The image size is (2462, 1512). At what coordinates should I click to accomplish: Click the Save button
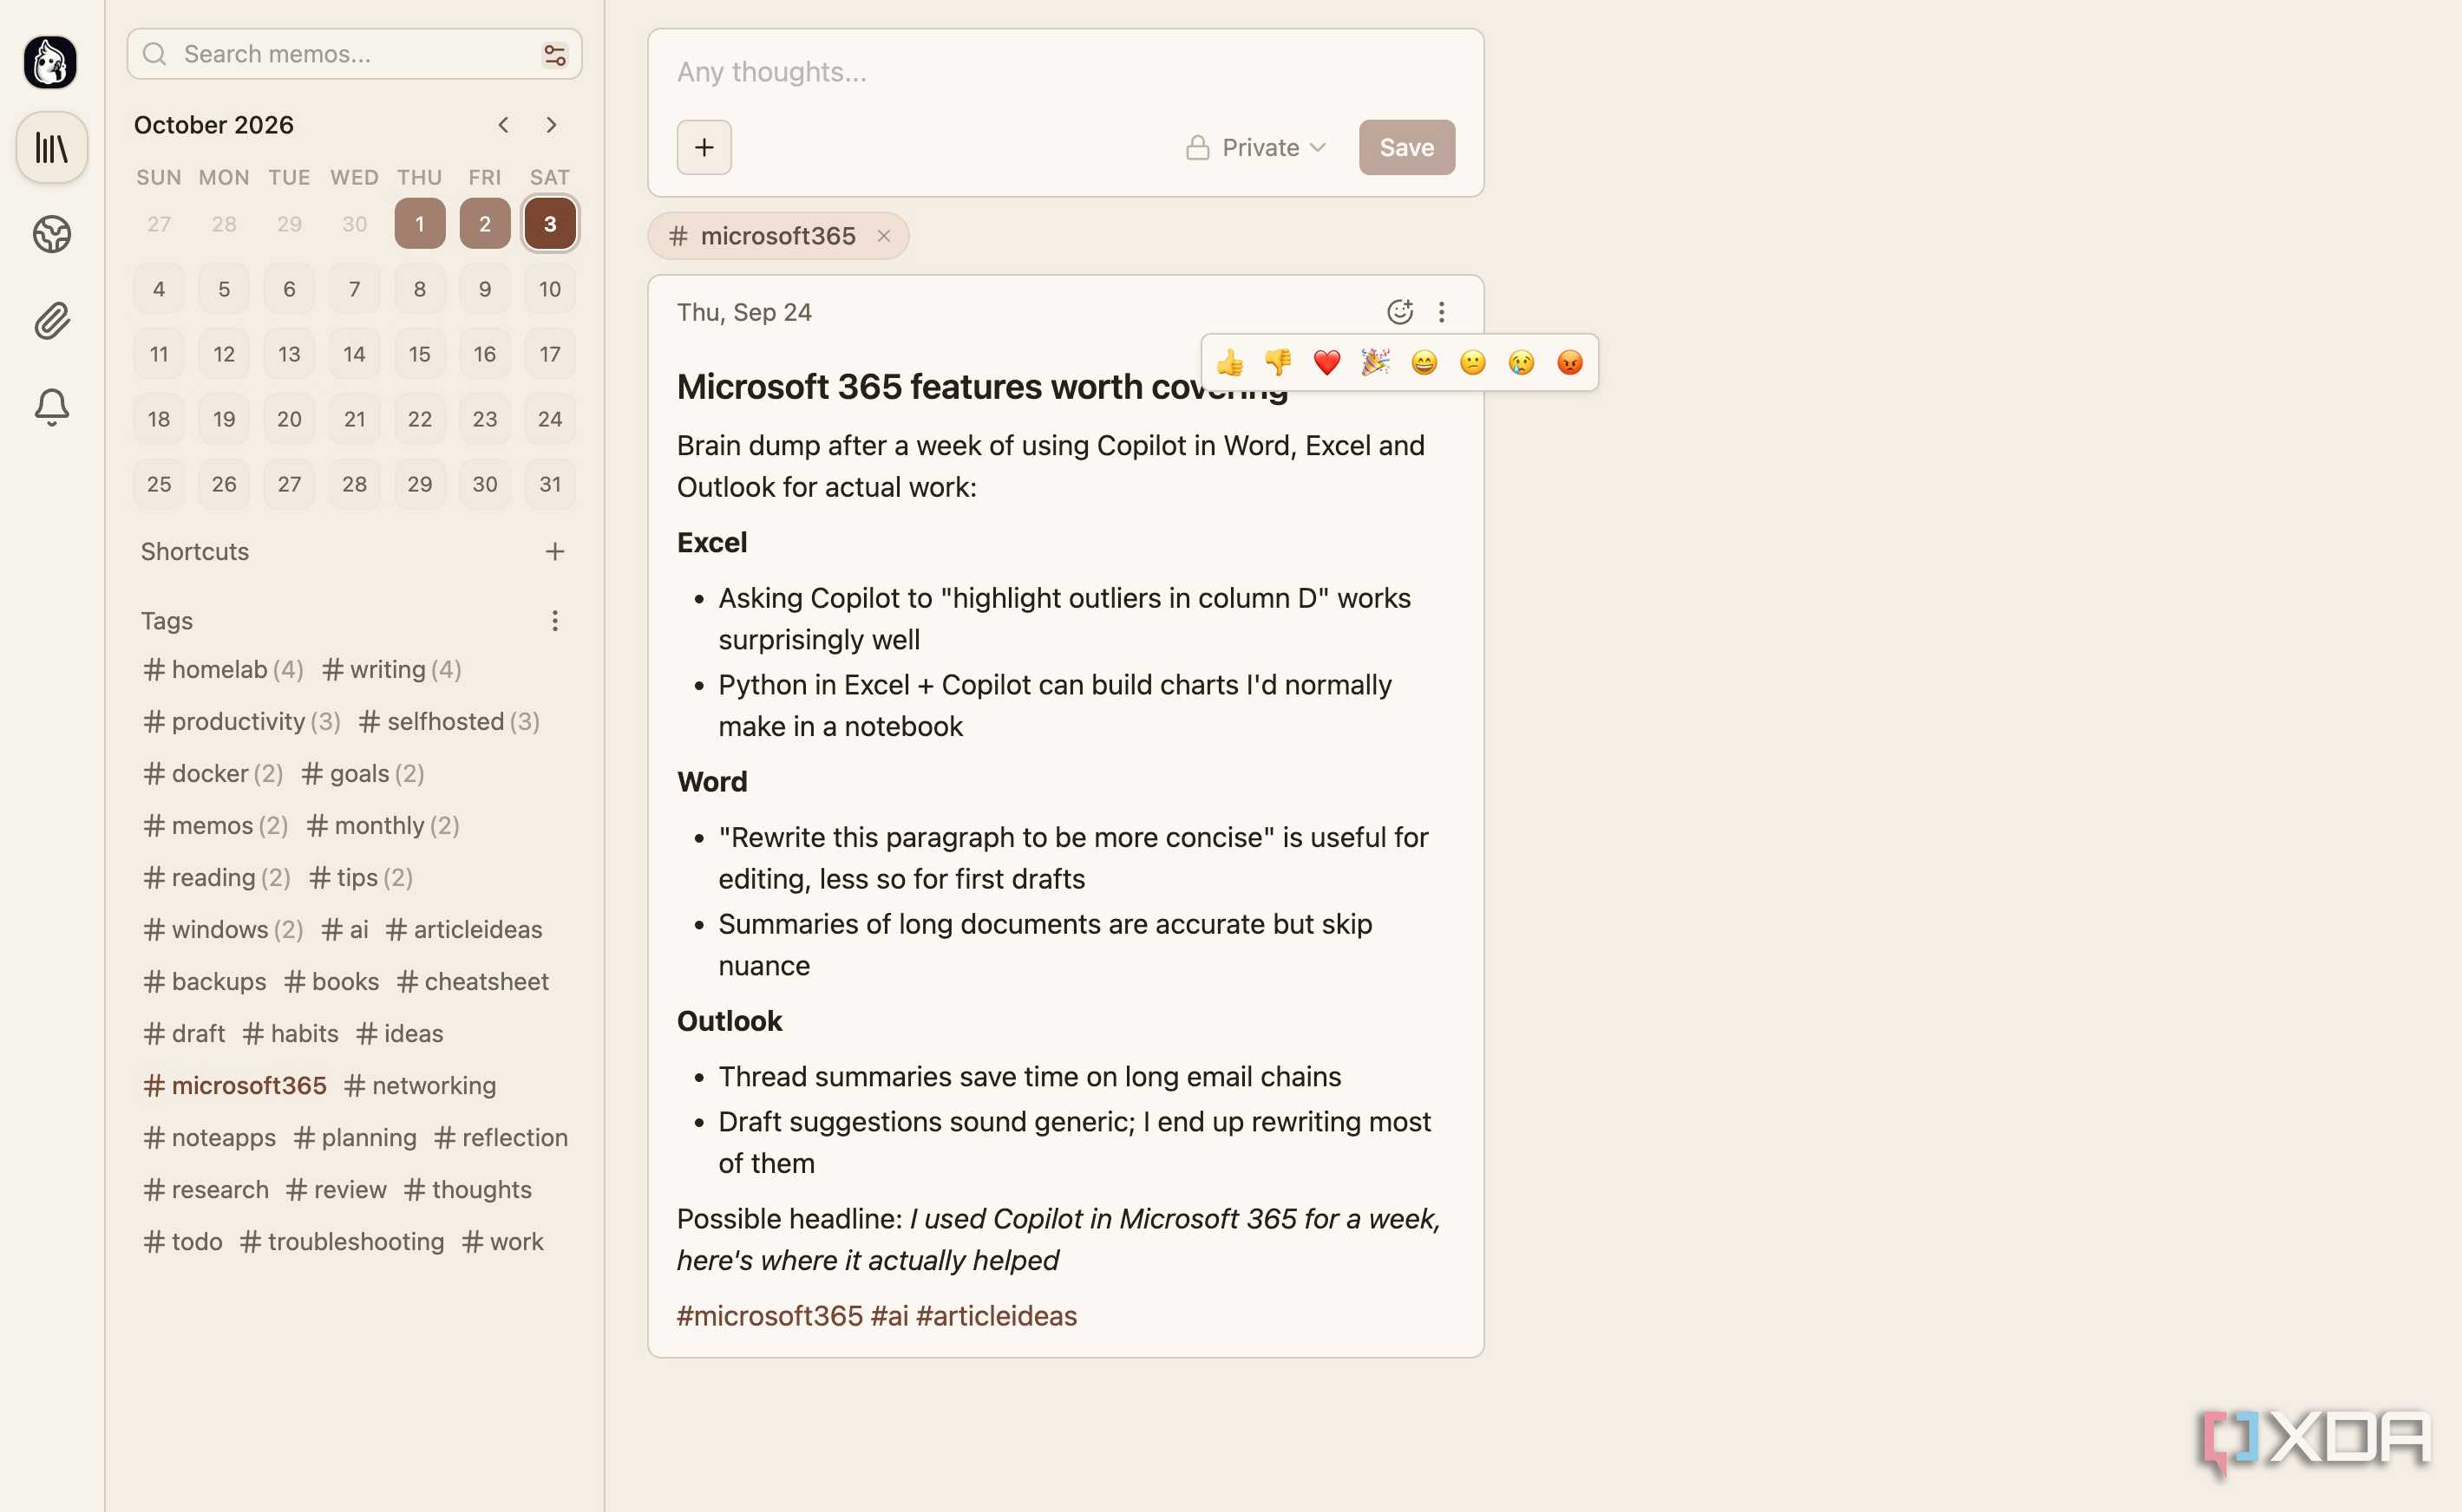click(1406, 148)
